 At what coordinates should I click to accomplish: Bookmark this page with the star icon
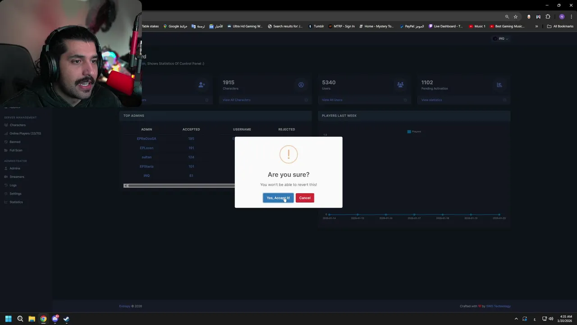pyautogui.click(x=516, y=17)
